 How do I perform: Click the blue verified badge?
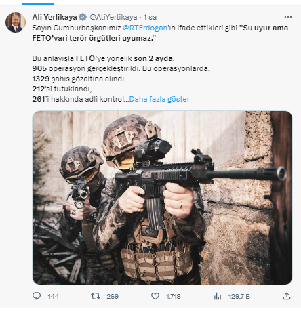[x=83, y=17]
